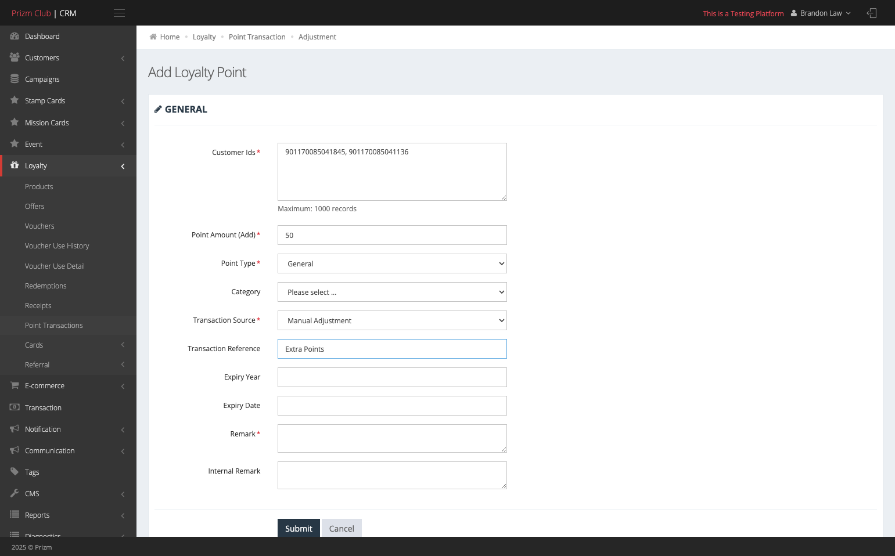Image resolution: width=895 pixels, height=556 pixels.
Task: Click the Home breadcrumb house icon
Action: click(x=153, y=37)
